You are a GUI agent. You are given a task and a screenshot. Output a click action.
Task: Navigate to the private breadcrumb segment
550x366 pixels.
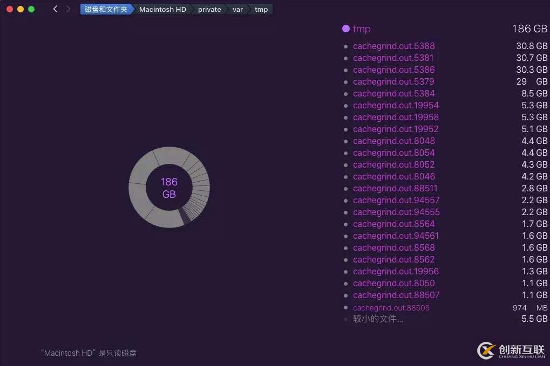(x=209, y=9)
